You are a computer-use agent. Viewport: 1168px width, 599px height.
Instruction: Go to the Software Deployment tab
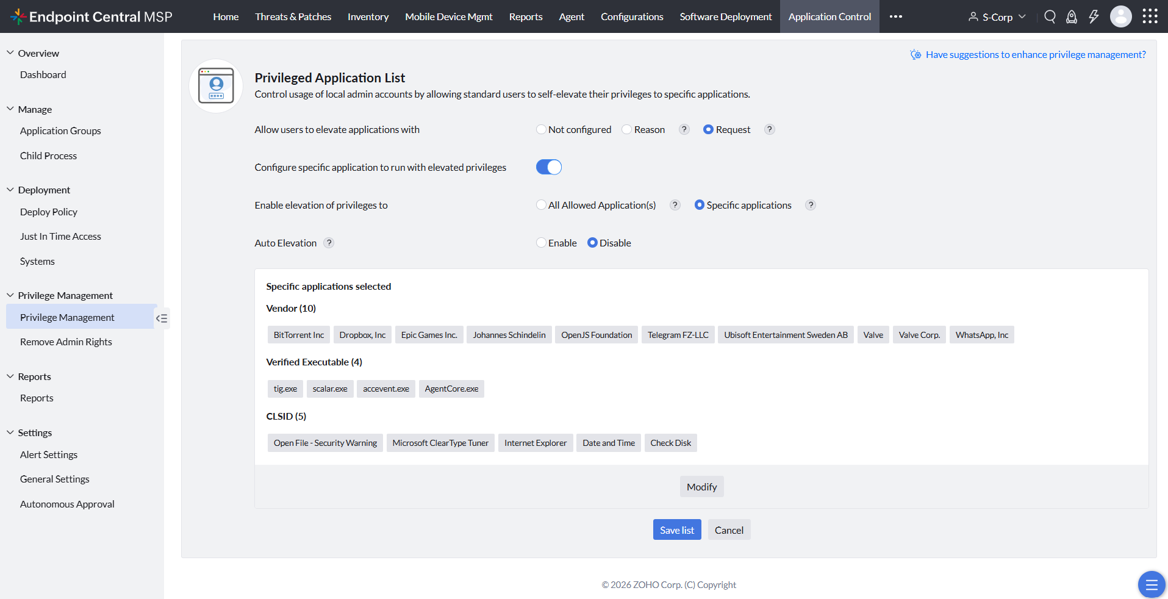[726, 16]
